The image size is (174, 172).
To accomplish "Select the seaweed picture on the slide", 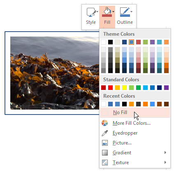I will point(55,73).
